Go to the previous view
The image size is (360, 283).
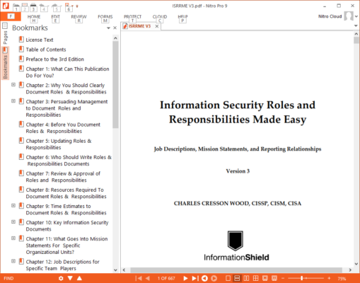(204, 278)
